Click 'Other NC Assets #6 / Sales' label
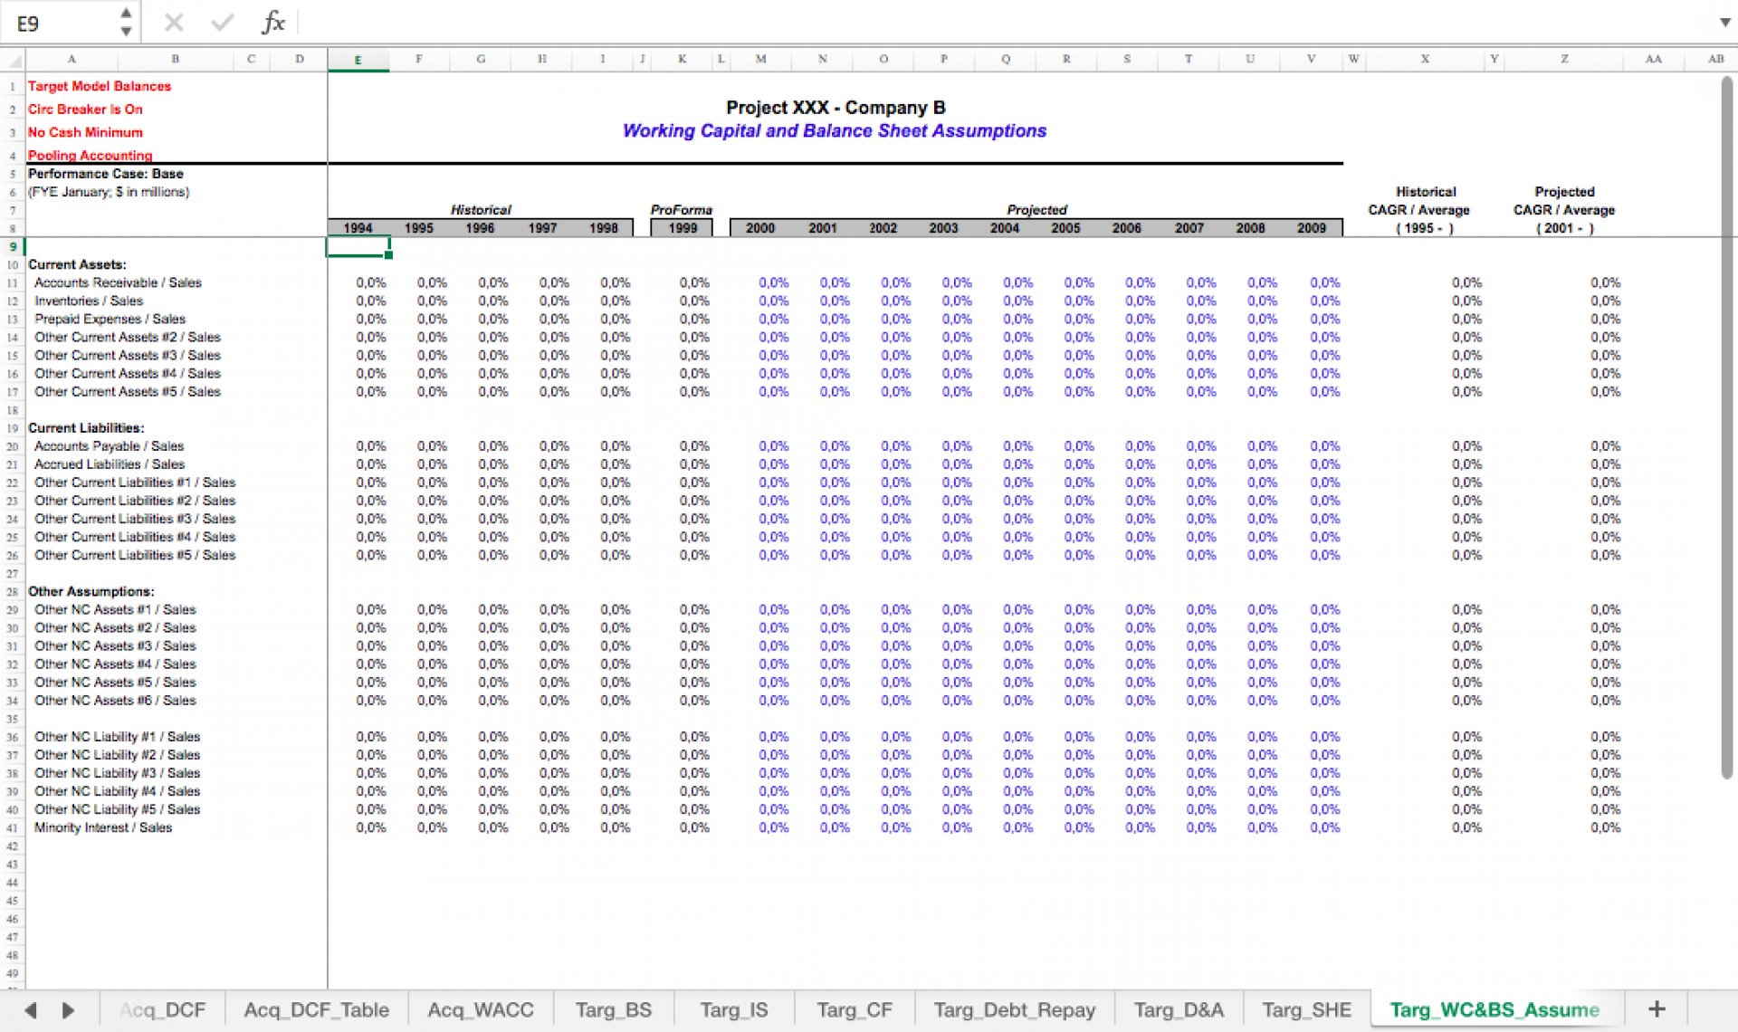 click(x=115, y=701)
